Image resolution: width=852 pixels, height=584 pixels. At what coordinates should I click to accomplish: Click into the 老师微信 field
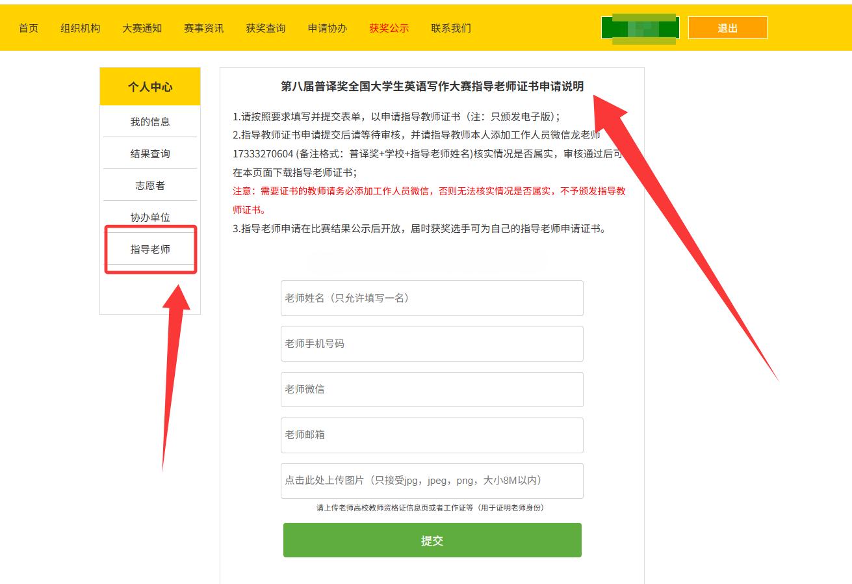coord(432,389)
